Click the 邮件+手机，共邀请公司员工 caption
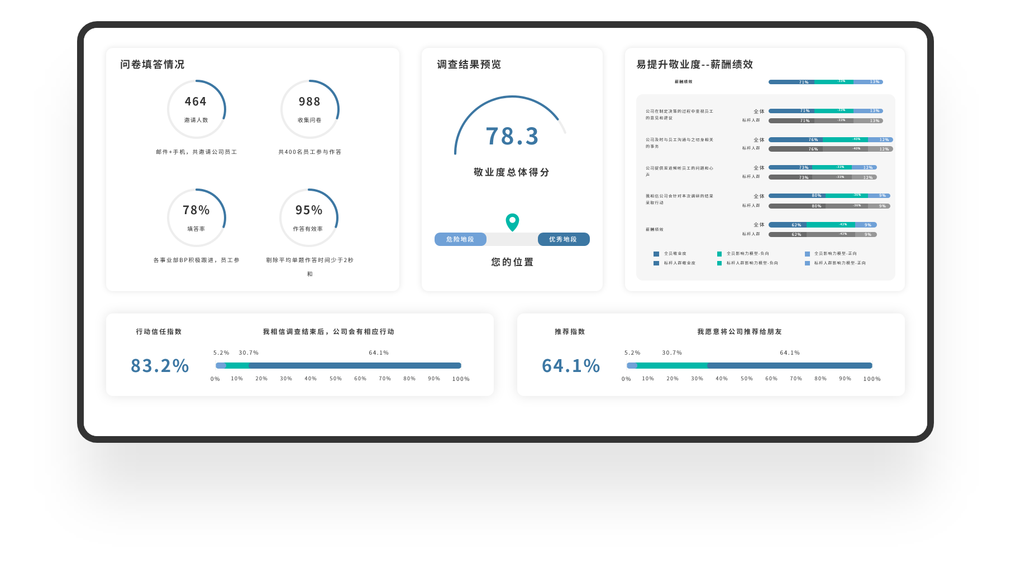The image size is (1011, 580). click(x=197, y=152)
